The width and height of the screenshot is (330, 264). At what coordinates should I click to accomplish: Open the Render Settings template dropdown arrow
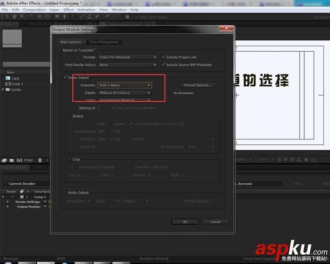[x=45, y=202]
